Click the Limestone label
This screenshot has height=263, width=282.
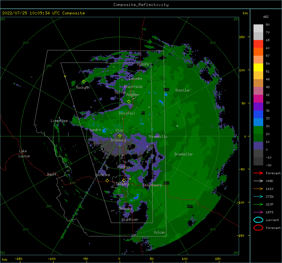(59, 121)
